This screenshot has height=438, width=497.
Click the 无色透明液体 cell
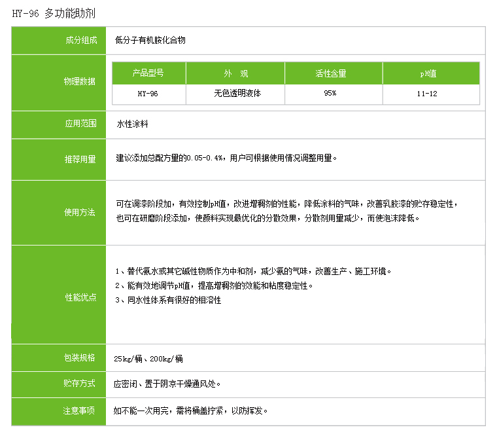coord(237,94)
